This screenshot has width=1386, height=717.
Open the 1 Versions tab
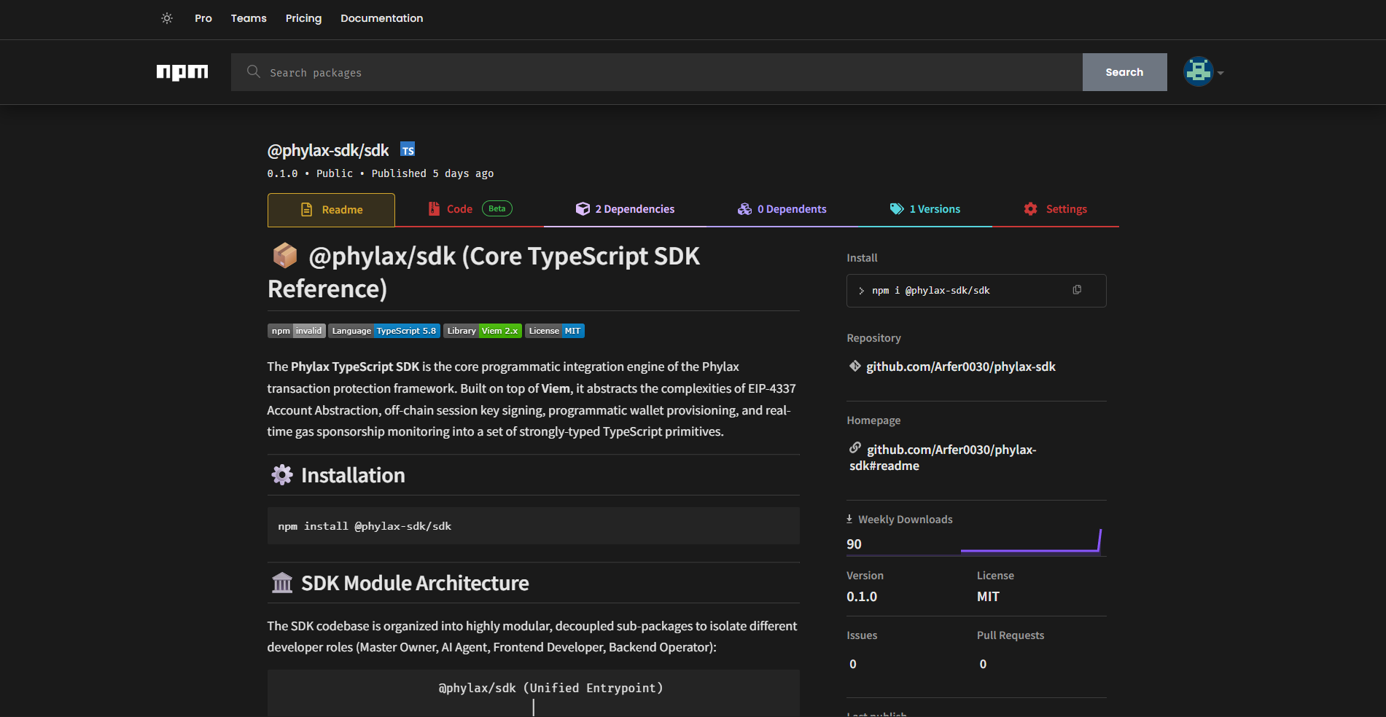[x=924, y=209]
